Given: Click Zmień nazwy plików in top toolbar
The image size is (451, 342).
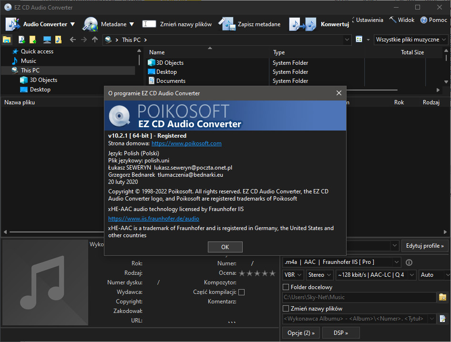Looking at the screenshot, I should (x=186, y=24).
